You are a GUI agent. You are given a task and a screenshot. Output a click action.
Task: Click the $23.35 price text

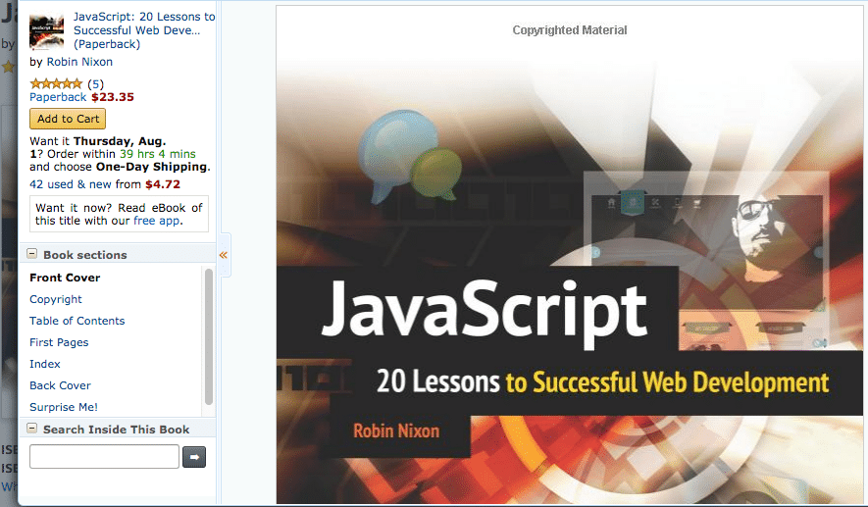pos(113,97)
